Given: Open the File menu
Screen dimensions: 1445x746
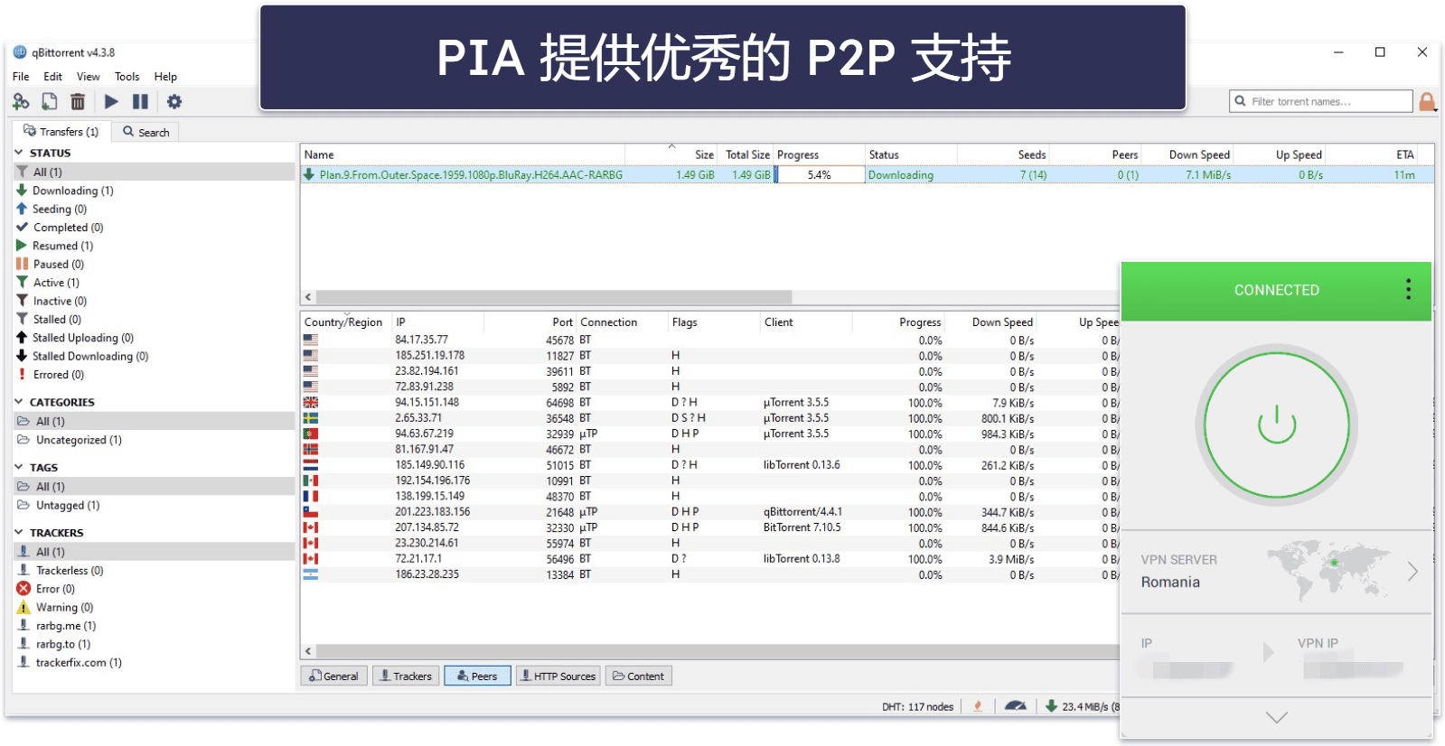Looking at the screenshot, I should [21, 77].
